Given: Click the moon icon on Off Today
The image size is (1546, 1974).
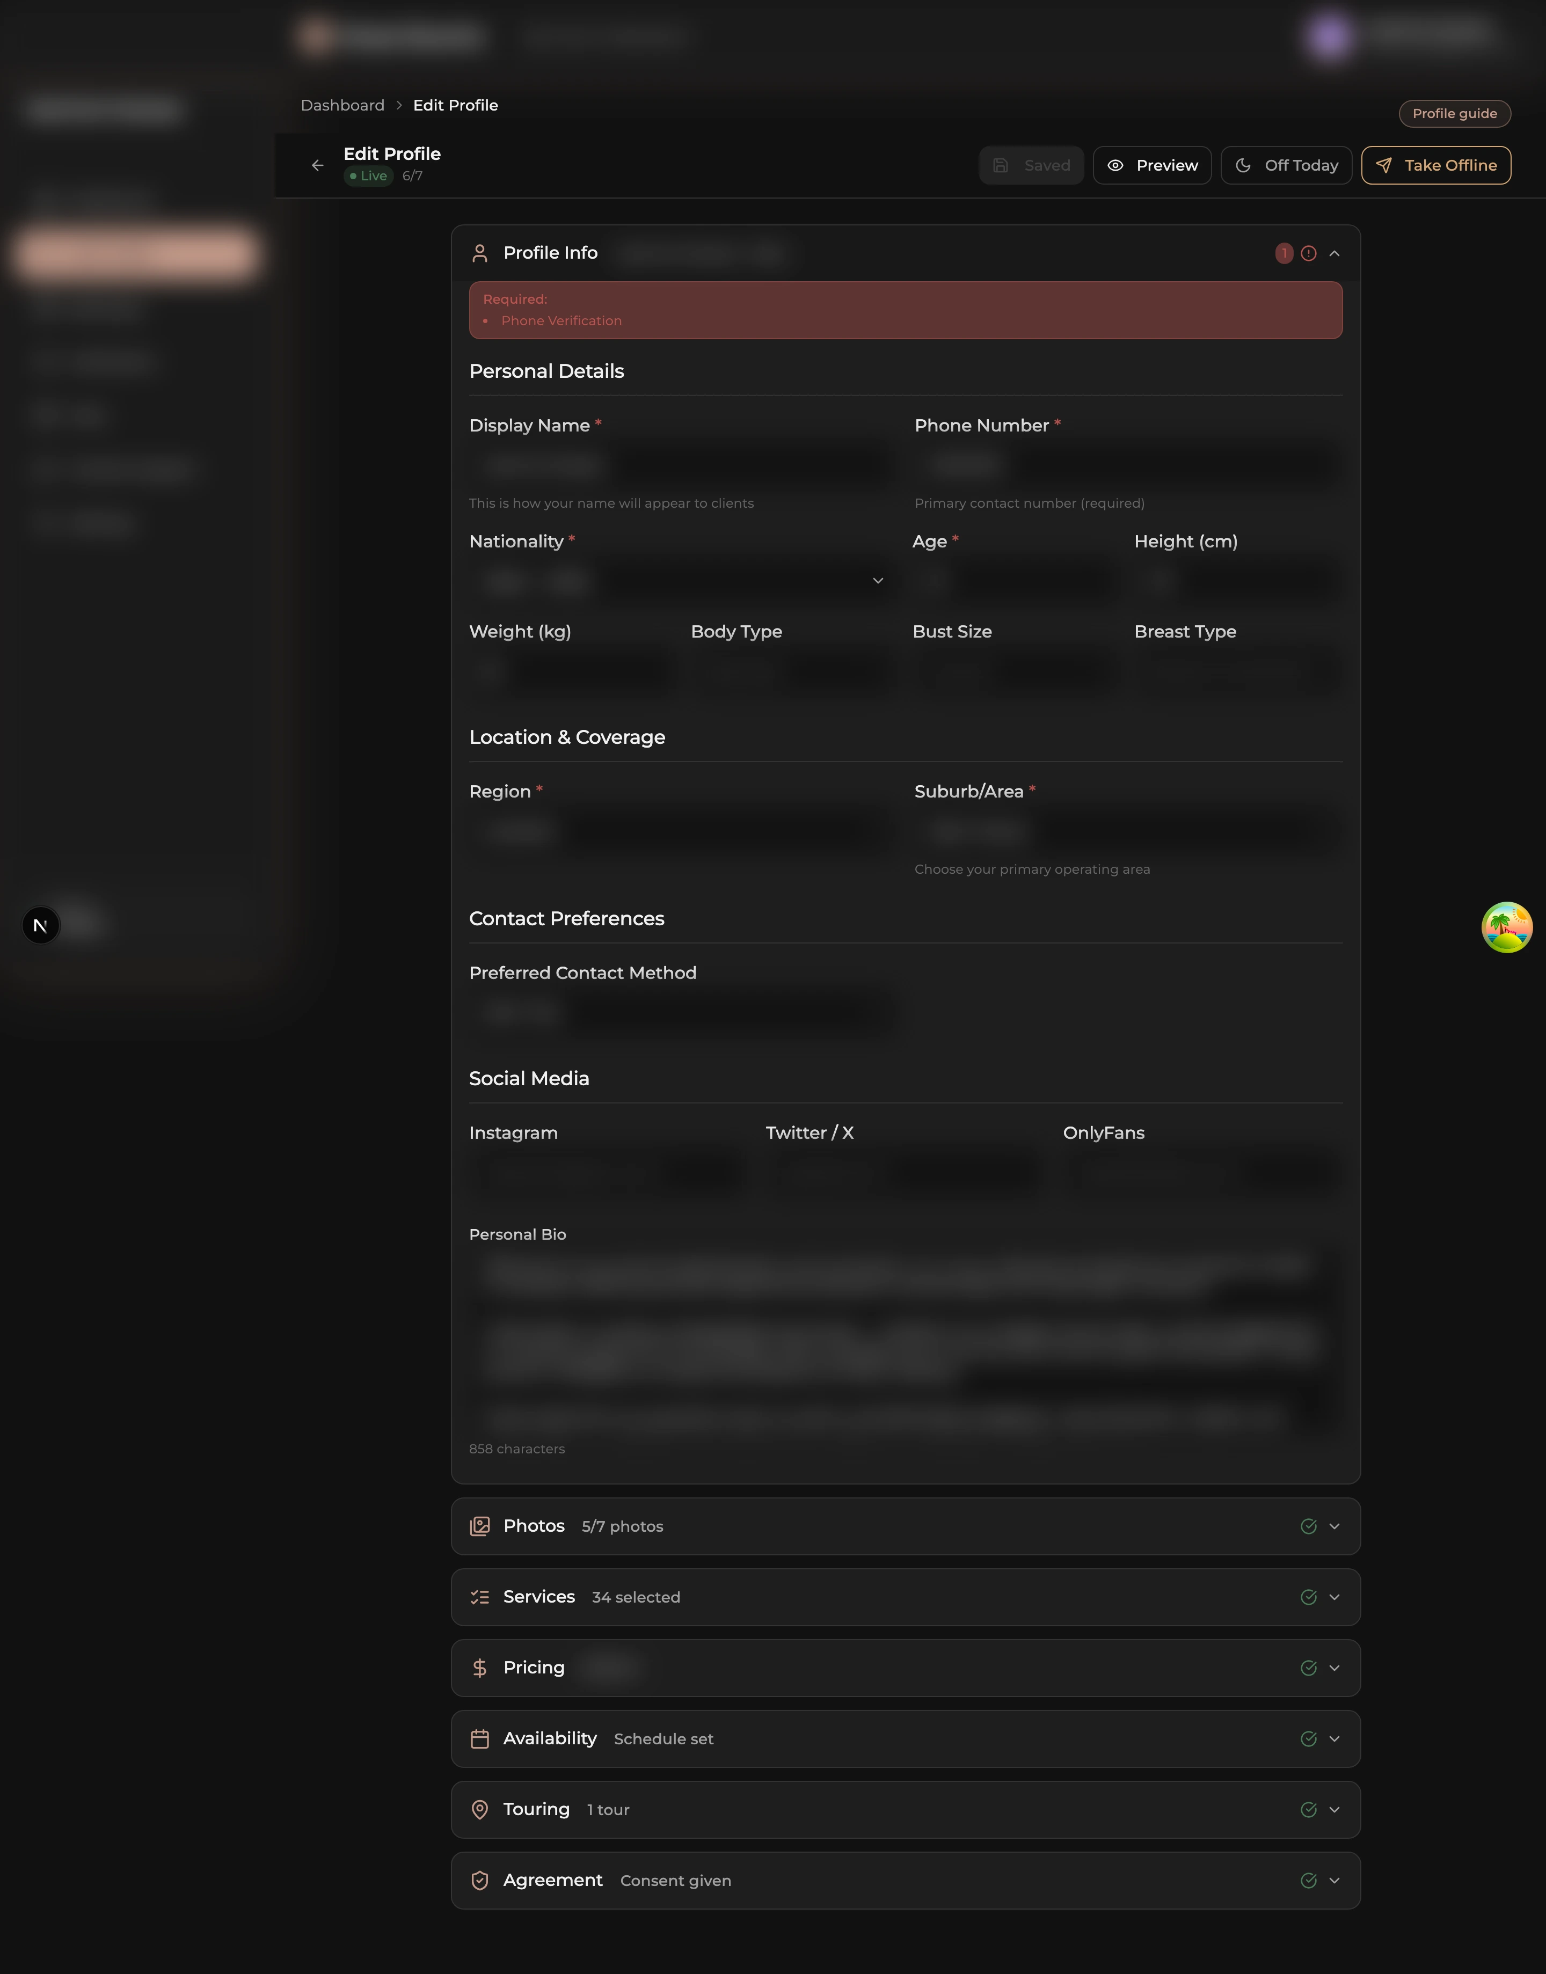Looking at the screenshot, I should tap(1243, 165).
